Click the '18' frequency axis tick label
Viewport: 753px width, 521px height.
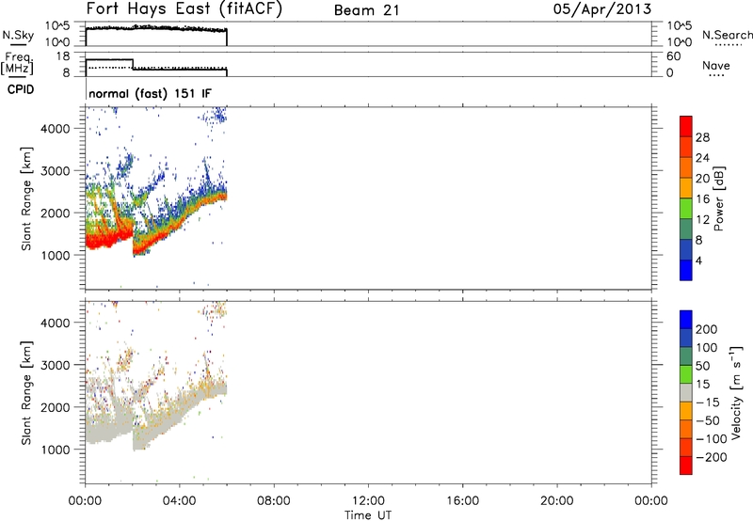[x=63, y=56]
